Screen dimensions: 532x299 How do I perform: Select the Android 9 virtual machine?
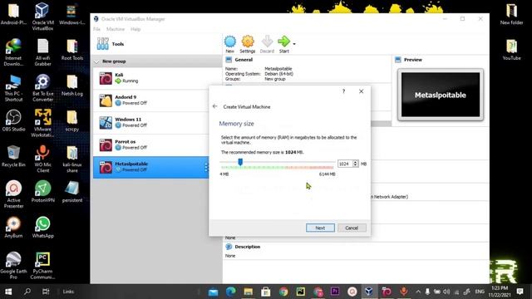tap(151, 100)
